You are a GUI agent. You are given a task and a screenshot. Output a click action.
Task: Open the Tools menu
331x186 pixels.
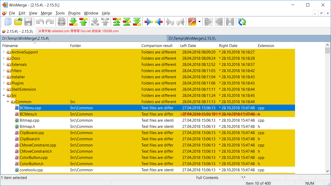pos(60,13)
